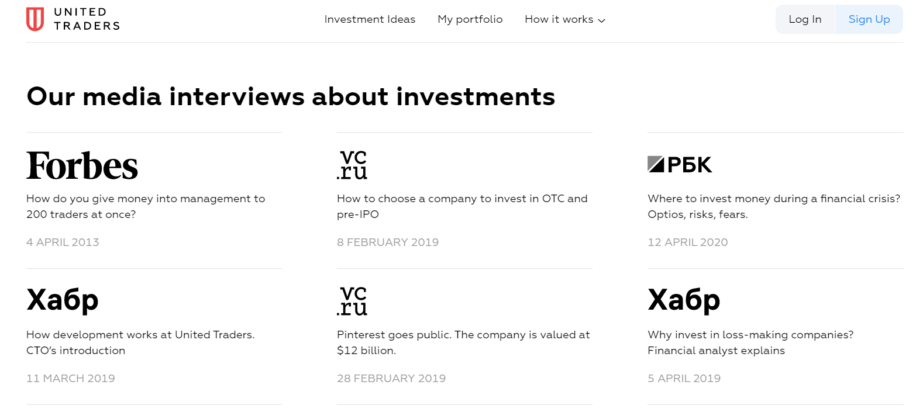Screen dimensions: 923x409
Task: Expand the How it works dropdown
Action: (559, 19)
